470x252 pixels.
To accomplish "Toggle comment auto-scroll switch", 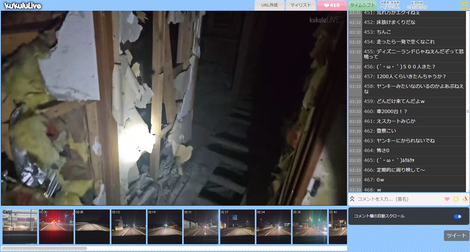I will 458,216.
